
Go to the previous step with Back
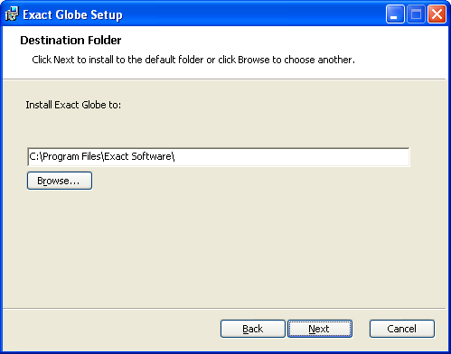(252, 329)
